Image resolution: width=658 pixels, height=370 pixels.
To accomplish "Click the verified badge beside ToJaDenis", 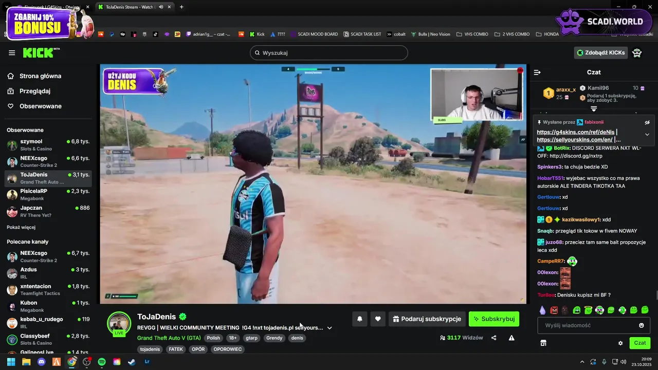I will [182, 317].
